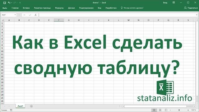Click the 'Что вы хотите сделать?' search box

click(132, 8)
